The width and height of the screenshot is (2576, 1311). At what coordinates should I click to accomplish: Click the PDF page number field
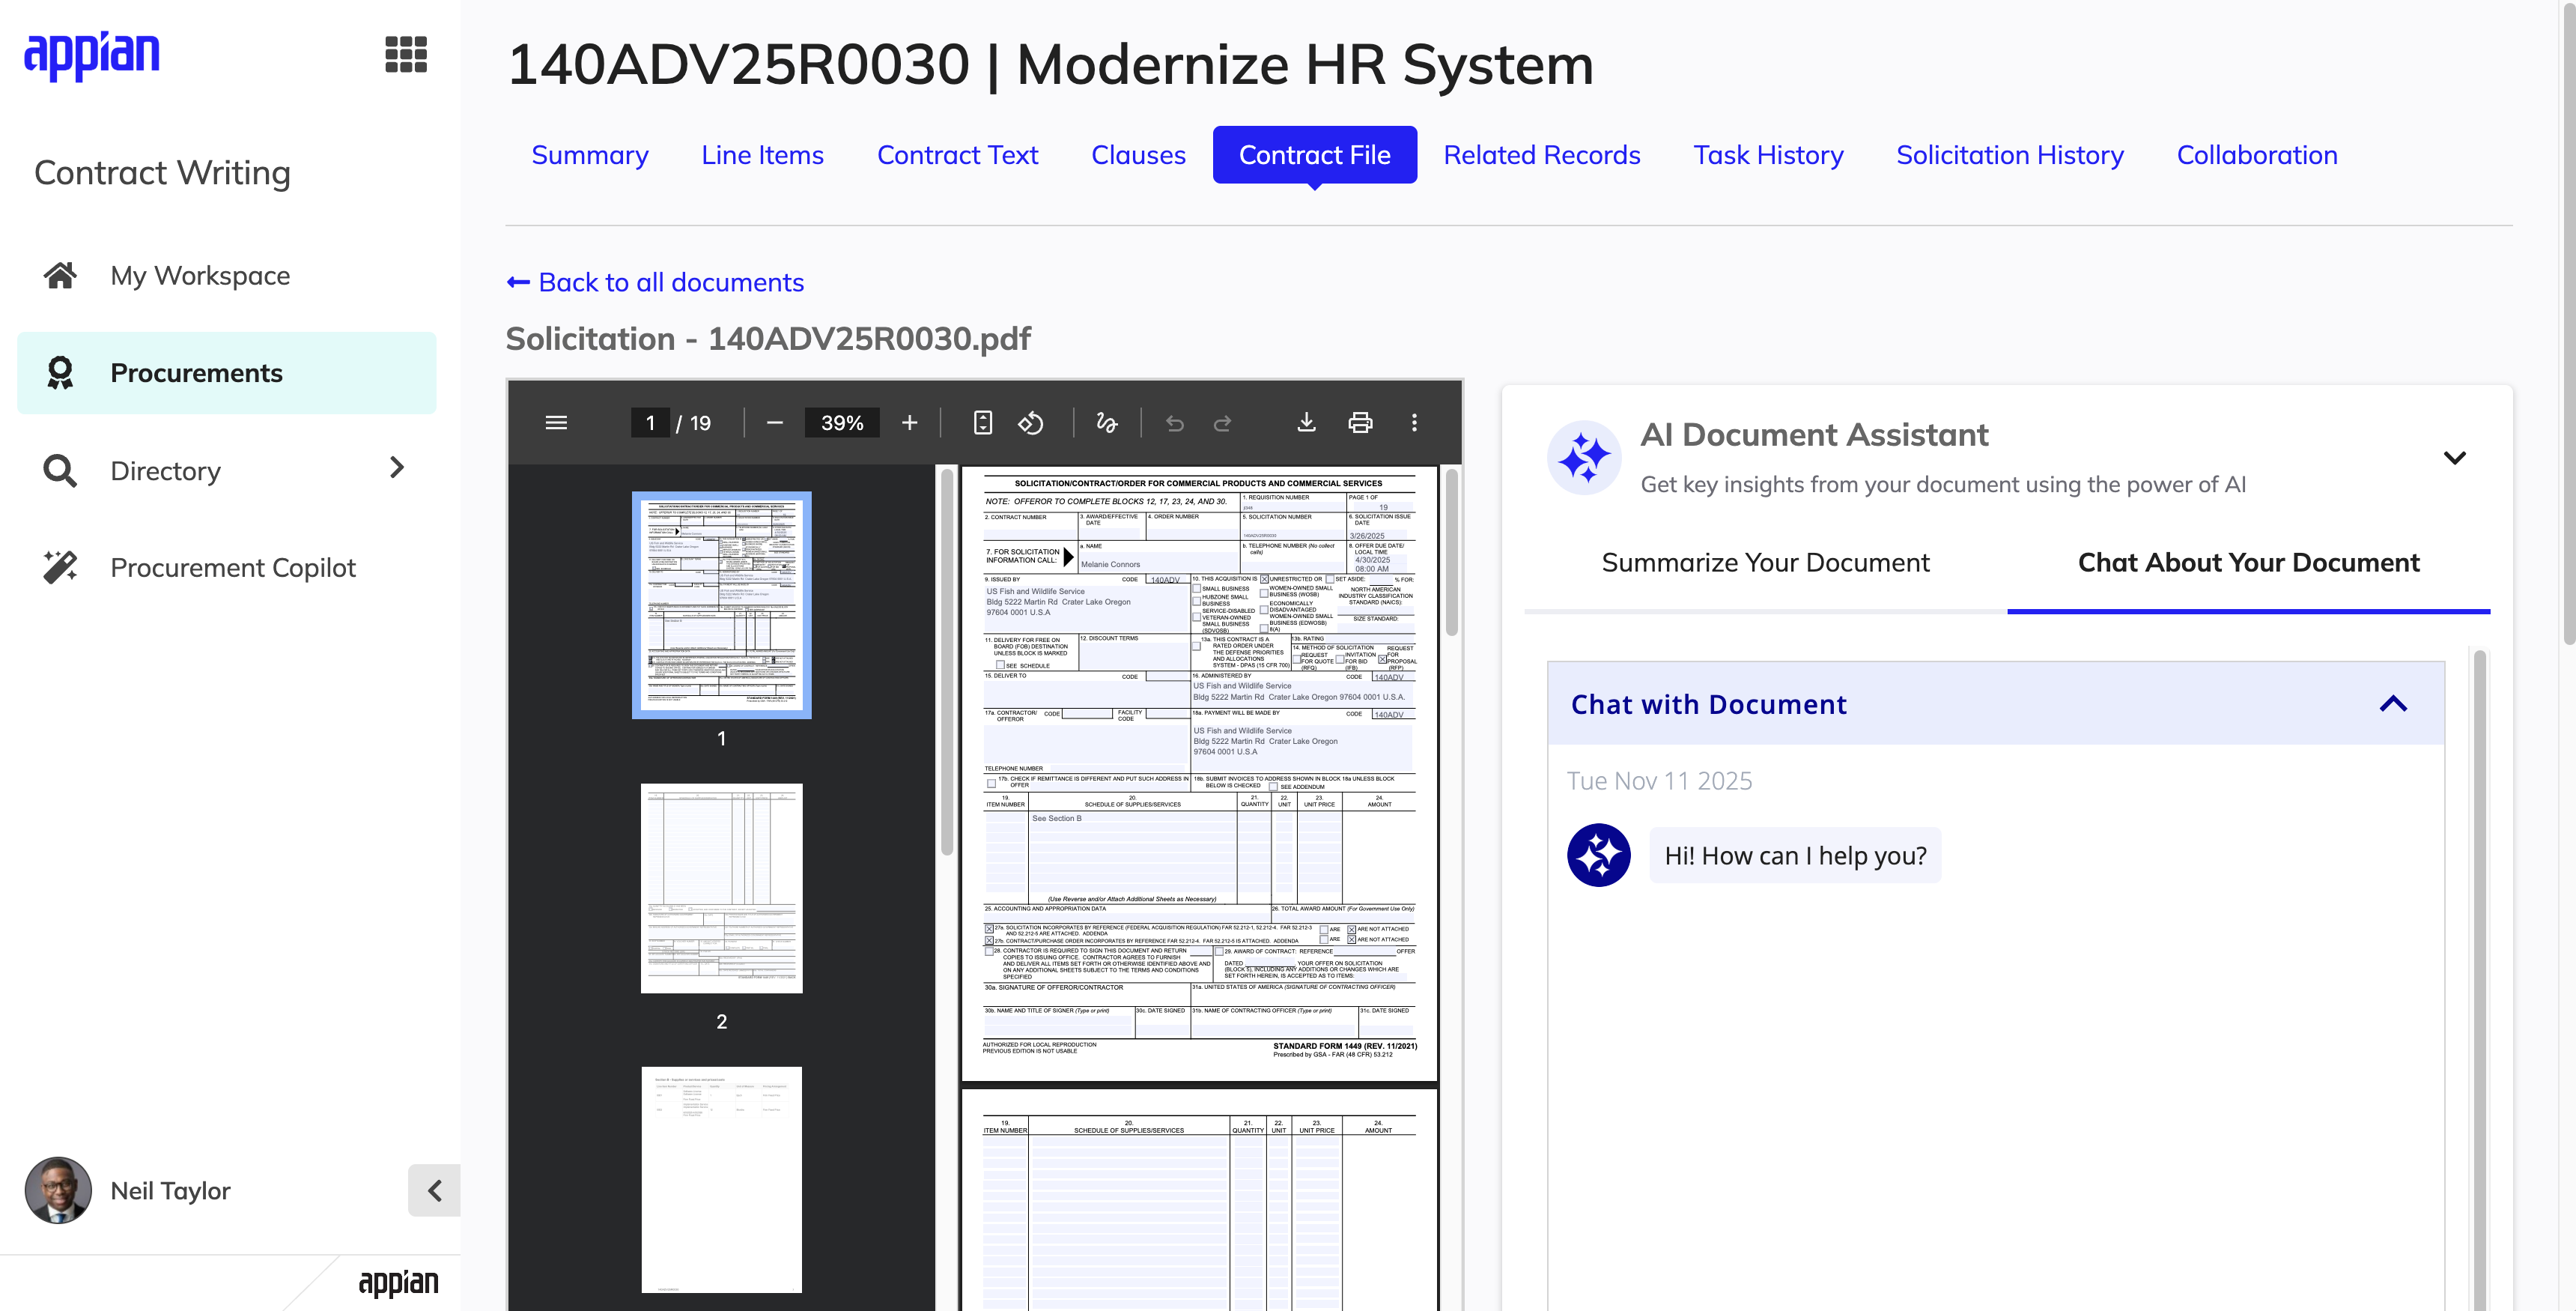[650, 423]
